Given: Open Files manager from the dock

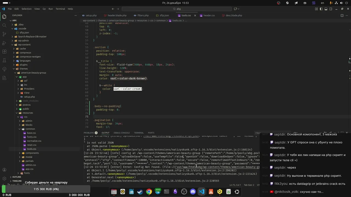Looking at the screenshot, I should coord(114,192).
